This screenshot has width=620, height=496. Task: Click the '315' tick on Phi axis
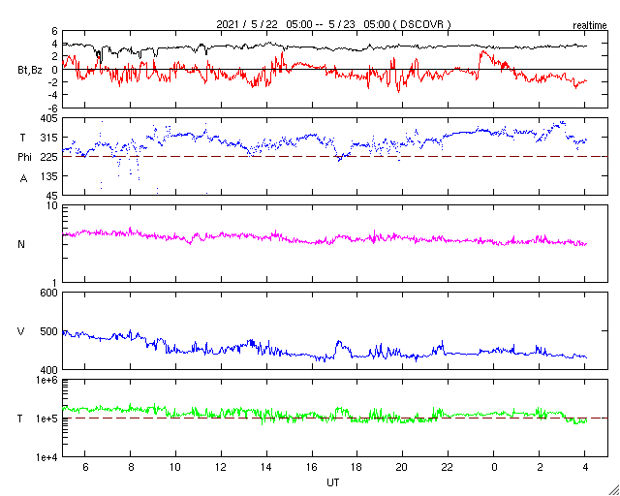[x=49, y=138]
